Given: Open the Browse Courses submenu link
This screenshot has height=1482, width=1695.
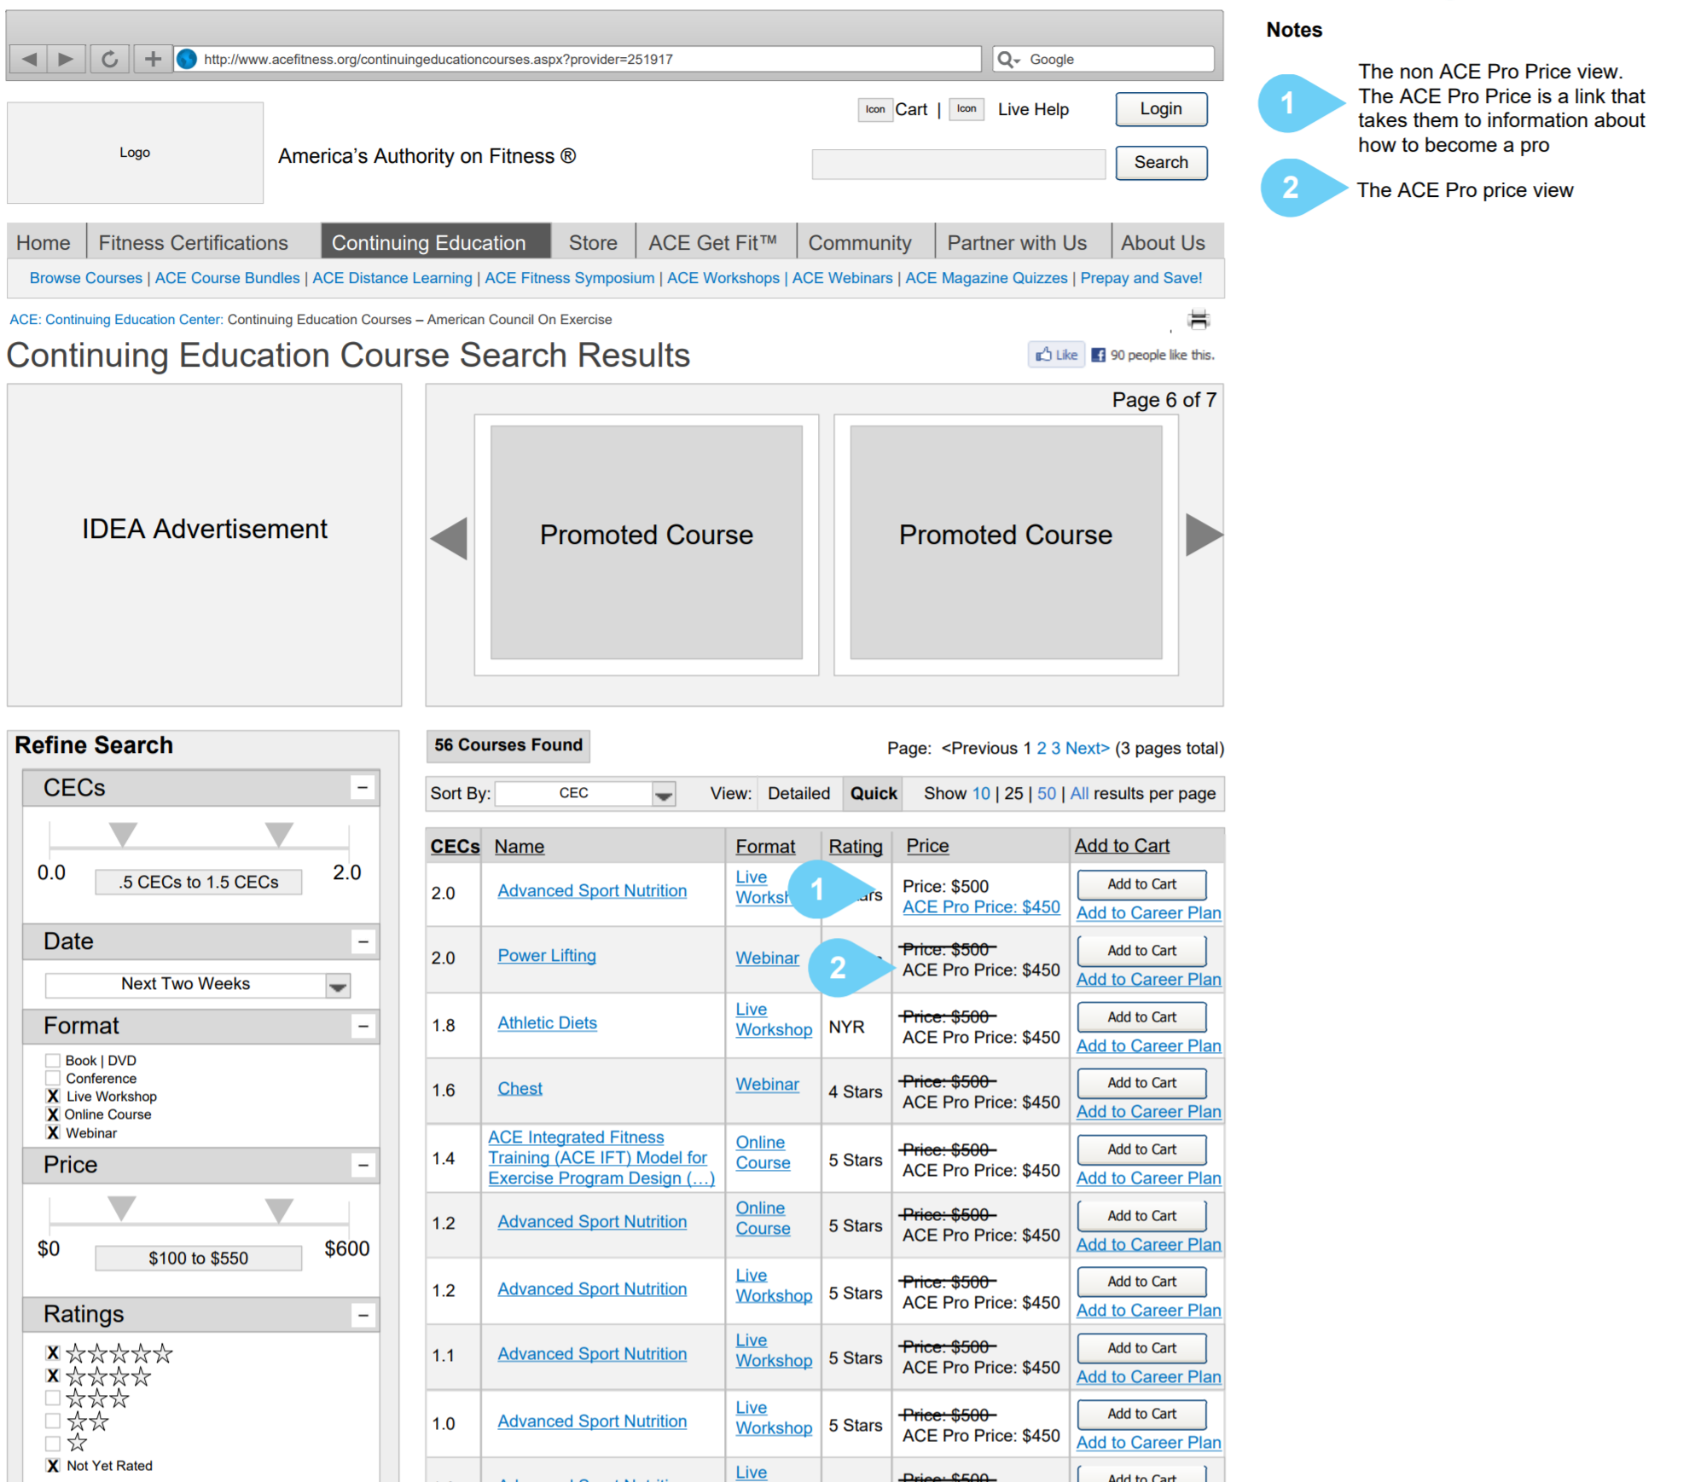Looking at the screenshot, I should (85, 278).
